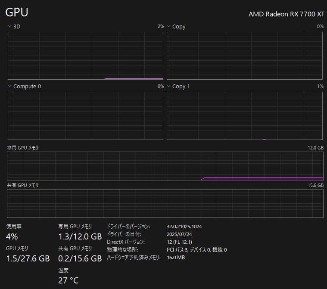Click the 27 °C temperature reading
Screen dimensions: 327x289
[69, 280]
